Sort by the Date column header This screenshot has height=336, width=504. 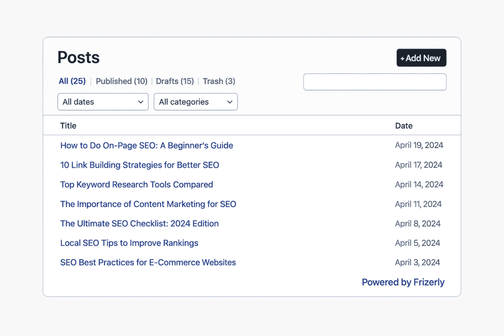click(x=404, y=125)
